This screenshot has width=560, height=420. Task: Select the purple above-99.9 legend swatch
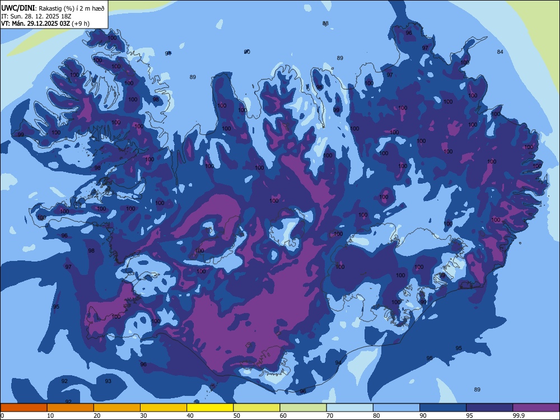click(536, 408)
